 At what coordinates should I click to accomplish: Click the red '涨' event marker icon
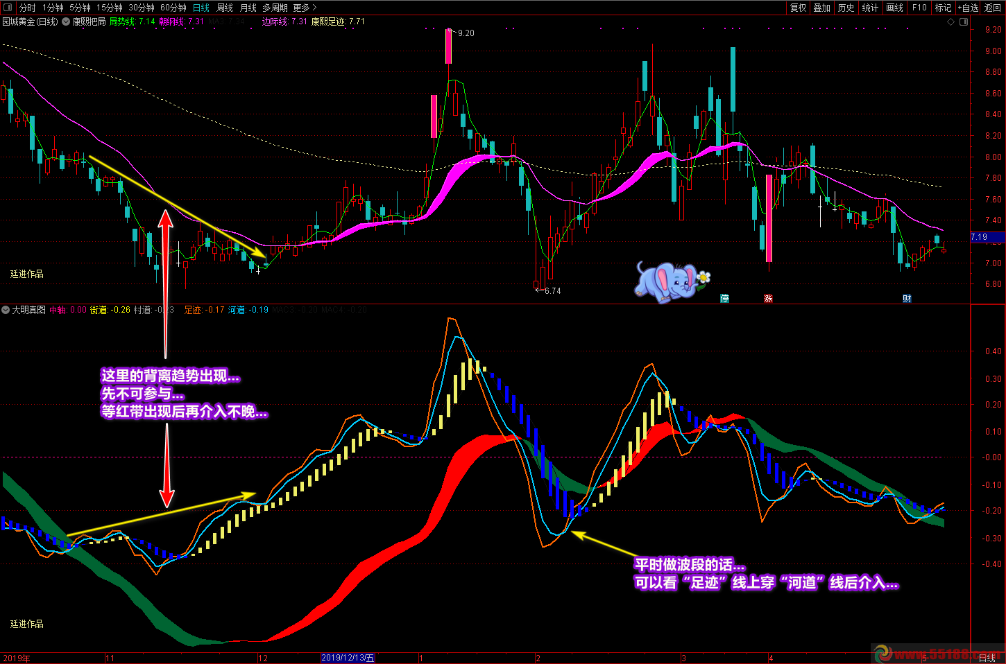tap(768, 299)
